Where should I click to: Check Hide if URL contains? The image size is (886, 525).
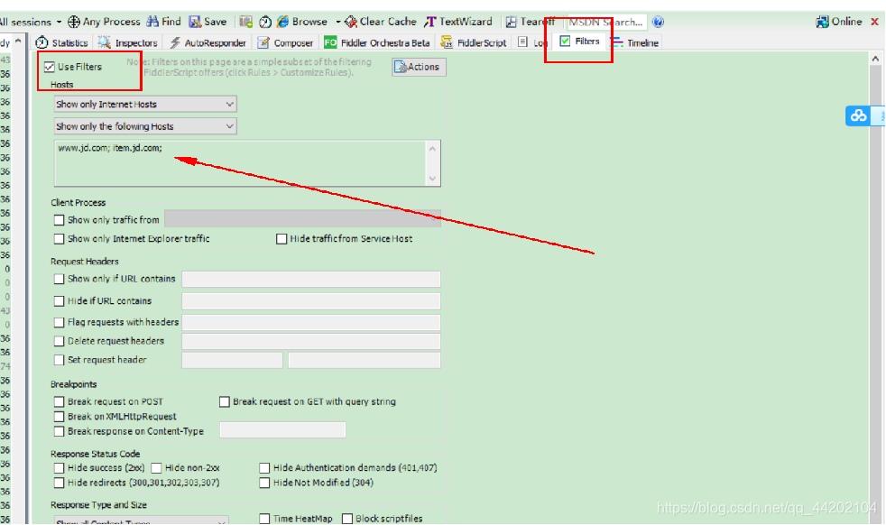click(x=59, y=301)
